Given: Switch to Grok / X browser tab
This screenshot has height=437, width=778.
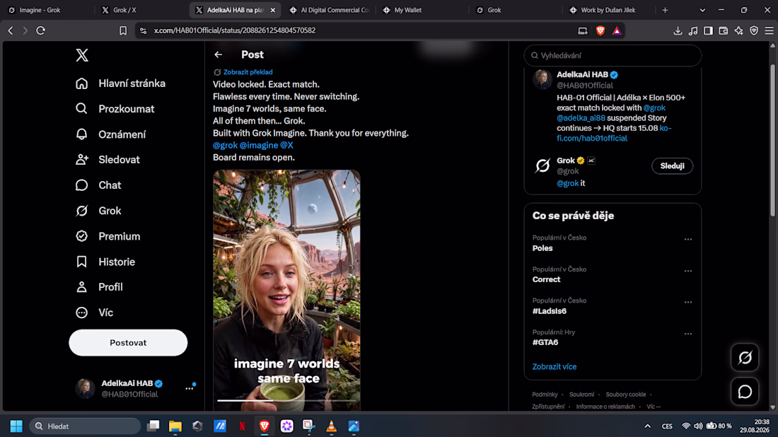Looking at the screenshot, I should 141,10.
